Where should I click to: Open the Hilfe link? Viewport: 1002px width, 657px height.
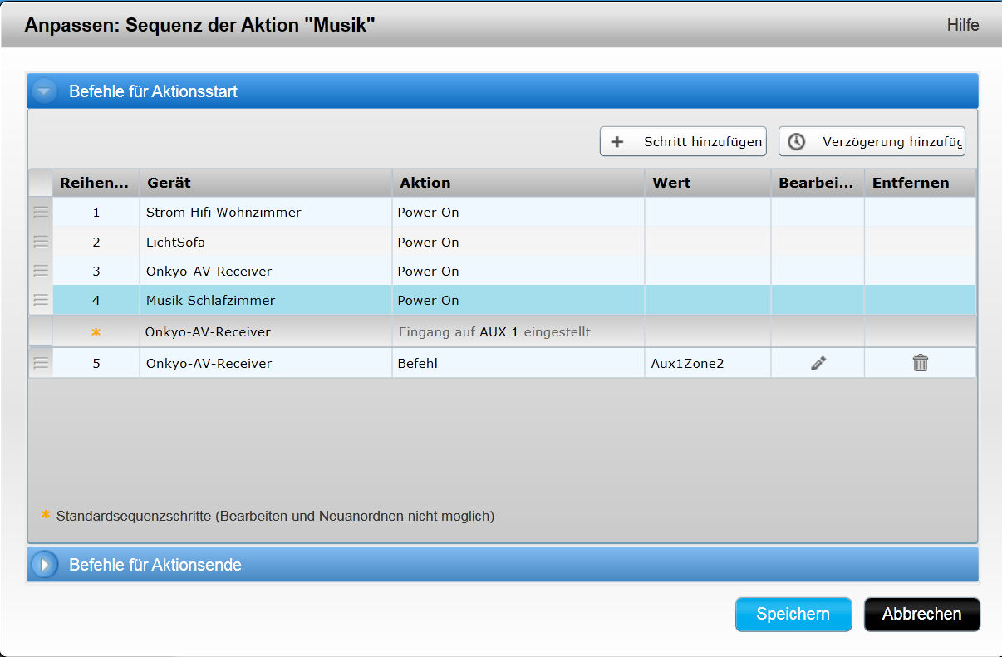click(x=962, y=25)
